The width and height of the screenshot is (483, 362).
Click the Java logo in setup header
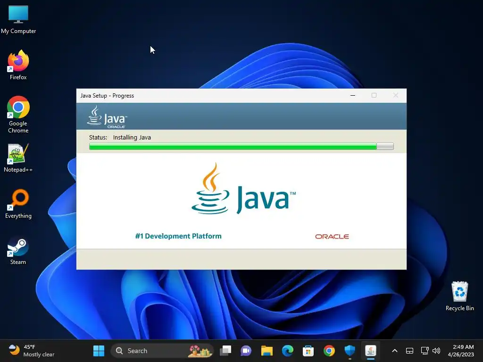(107, 117)
